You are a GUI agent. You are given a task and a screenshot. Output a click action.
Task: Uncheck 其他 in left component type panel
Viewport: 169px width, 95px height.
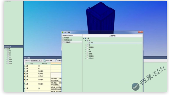coord(8,64)
